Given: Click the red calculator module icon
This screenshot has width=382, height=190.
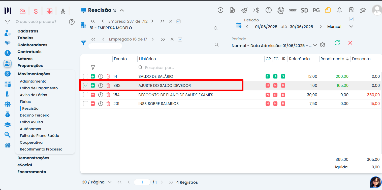Looking at the screenshot, I should (49, 11).
